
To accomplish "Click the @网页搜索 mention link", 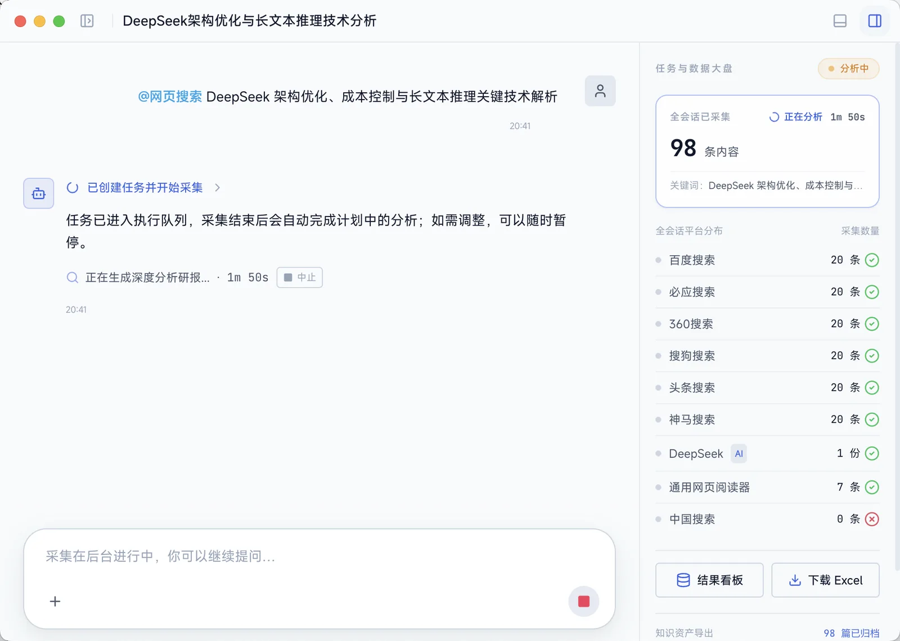I will point(170,97).
